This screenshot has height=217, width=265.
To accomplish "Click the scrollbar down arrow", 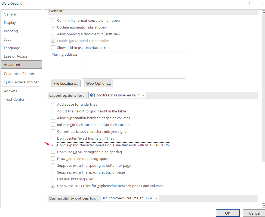I will (263, 206).
